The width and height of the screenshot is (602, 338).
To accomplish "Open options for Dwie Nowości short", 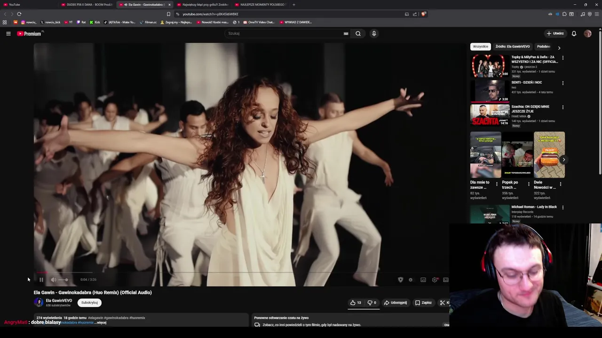I will (x=560, y=184).
